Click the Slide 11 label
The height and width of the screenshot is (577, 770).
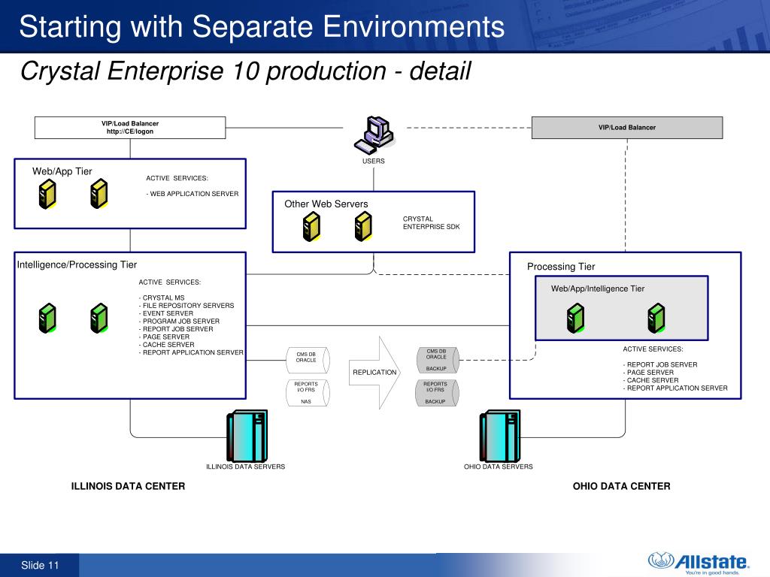[x=40, y=565]
